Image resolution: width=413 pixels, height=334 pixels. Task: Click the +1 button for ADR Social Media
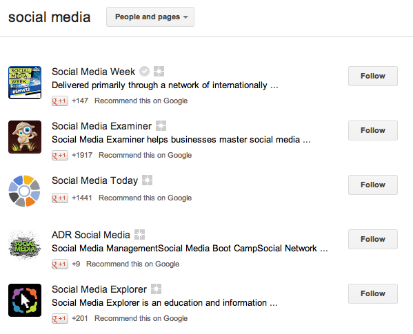click(x=60, y=264)
